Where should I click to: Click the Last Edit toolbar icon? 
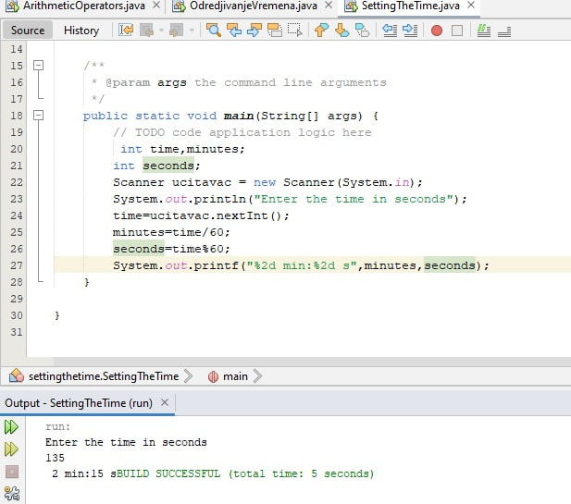[126, 31]
